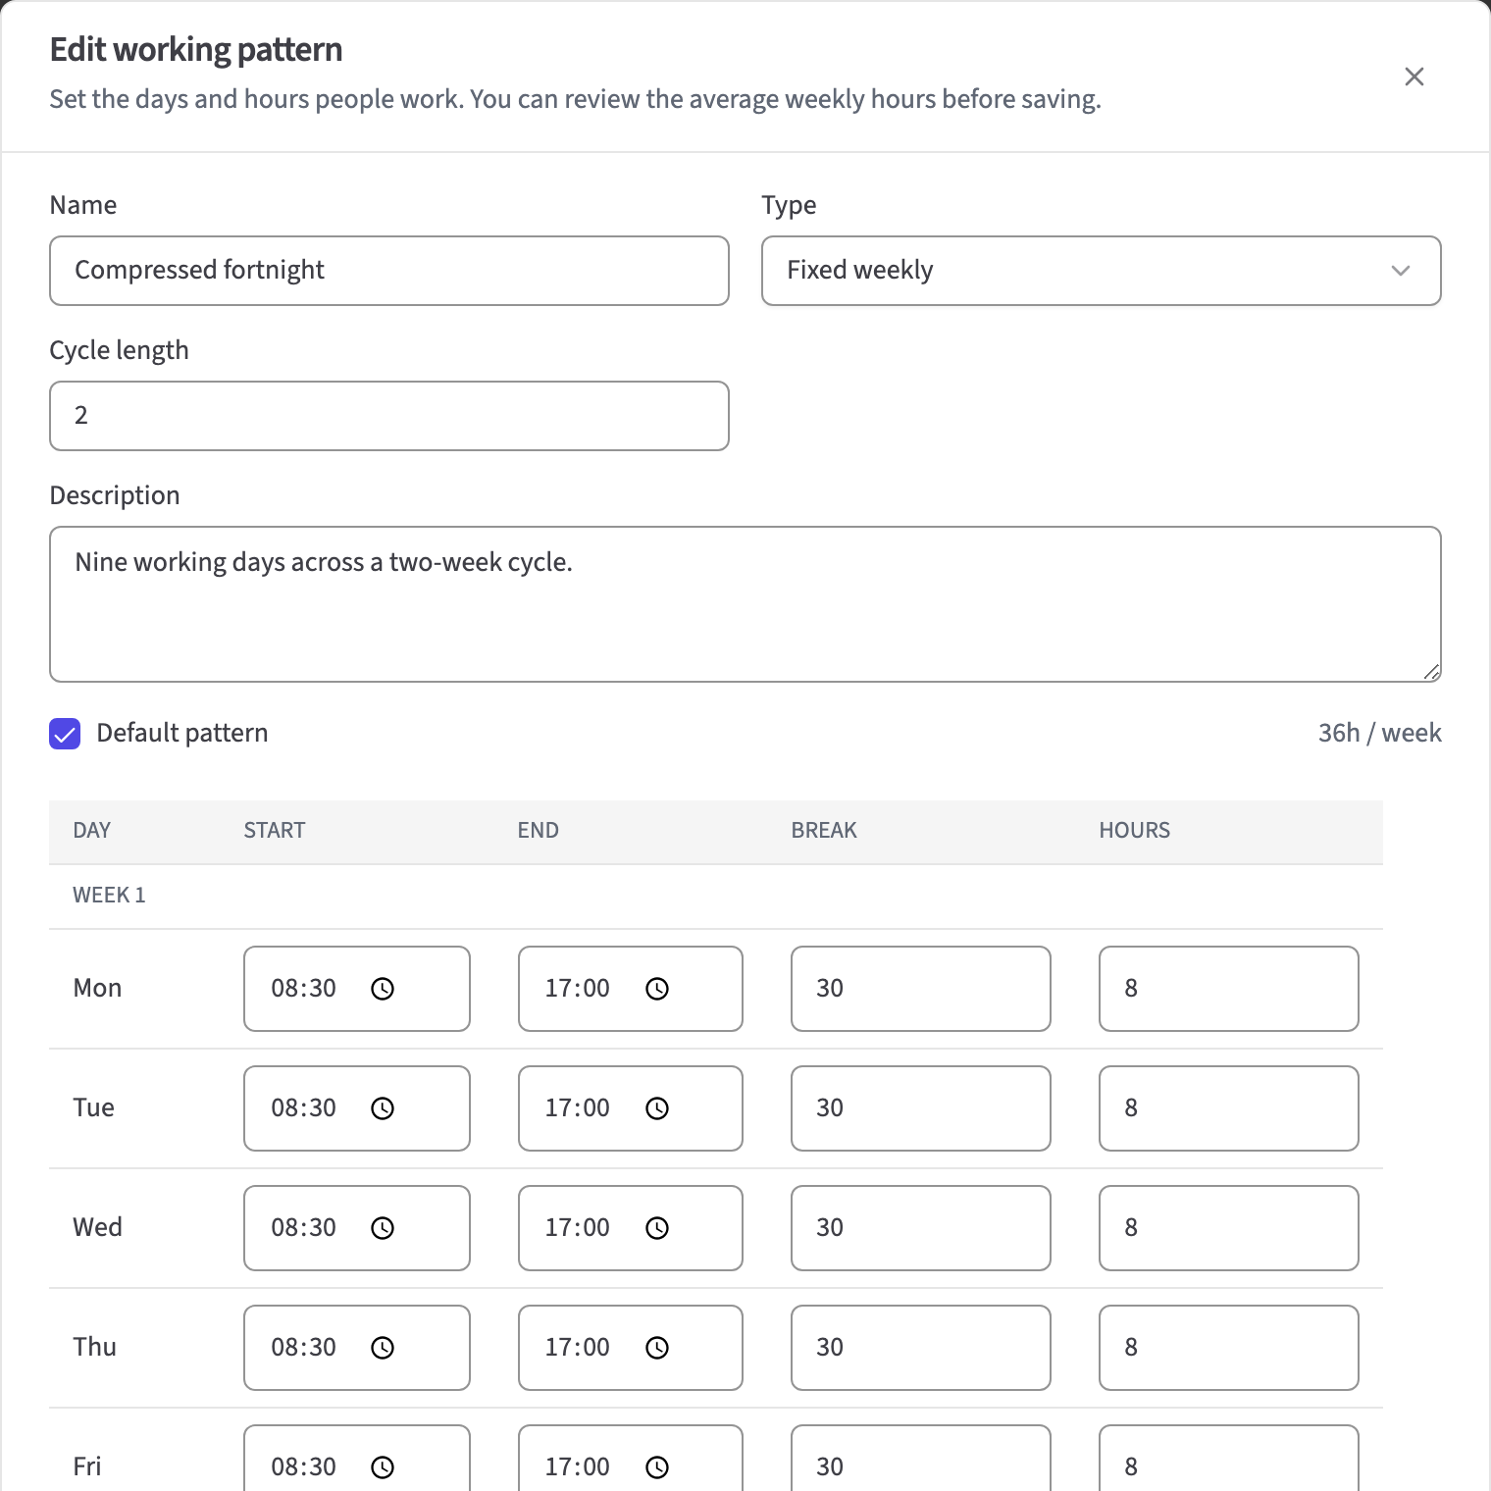
Task: Click the END column header
Action: [538, 831]
